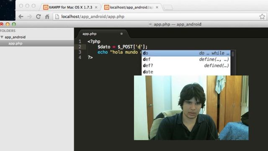Click the '$dato' variable in code
The width and height of the screenshot is (268, 151).
tap(104, 47)
